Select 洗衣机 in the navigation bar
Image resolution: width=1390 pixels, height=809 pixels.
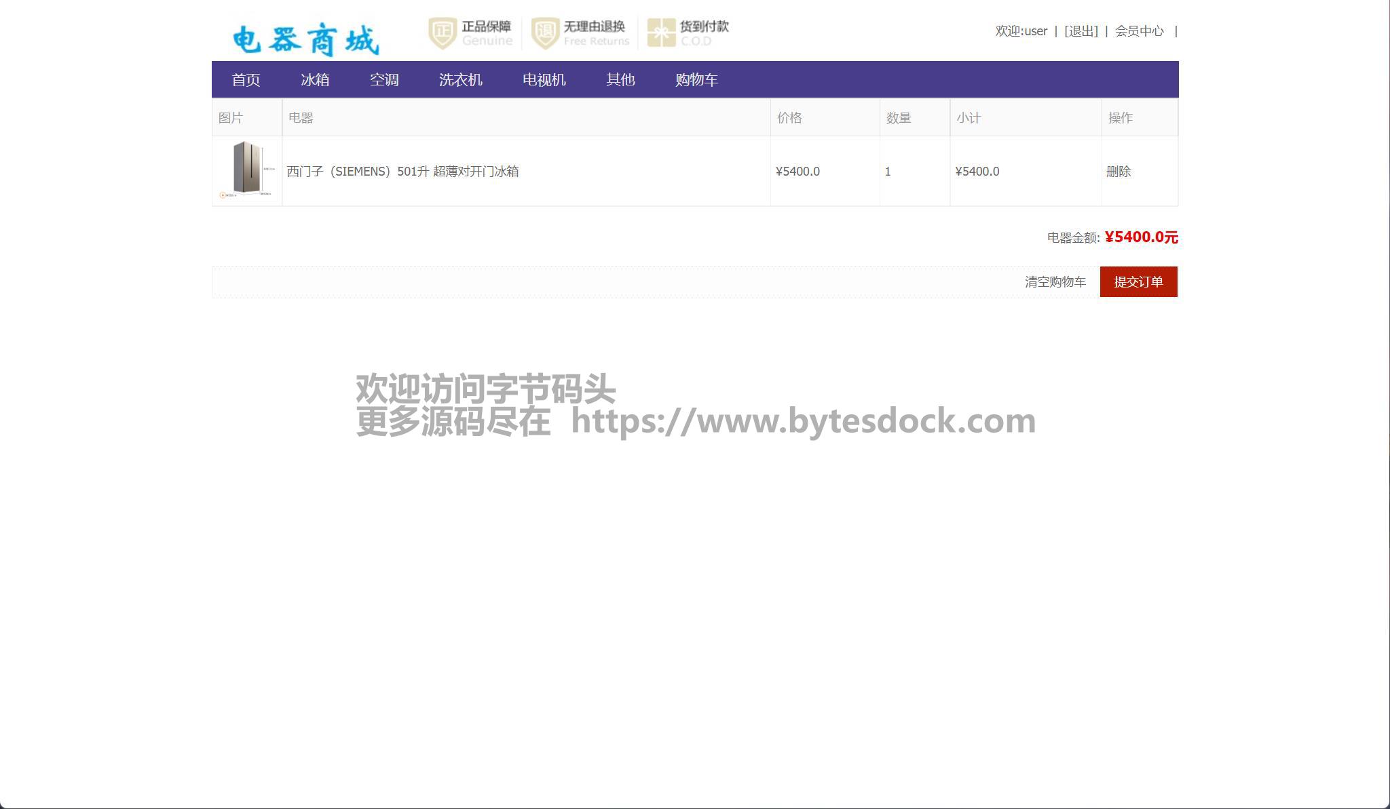pos(460,80)
